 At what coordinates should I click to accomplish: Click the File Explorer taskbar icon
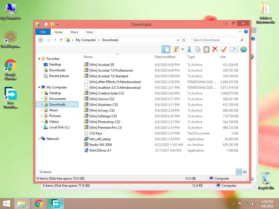(21, 204)
